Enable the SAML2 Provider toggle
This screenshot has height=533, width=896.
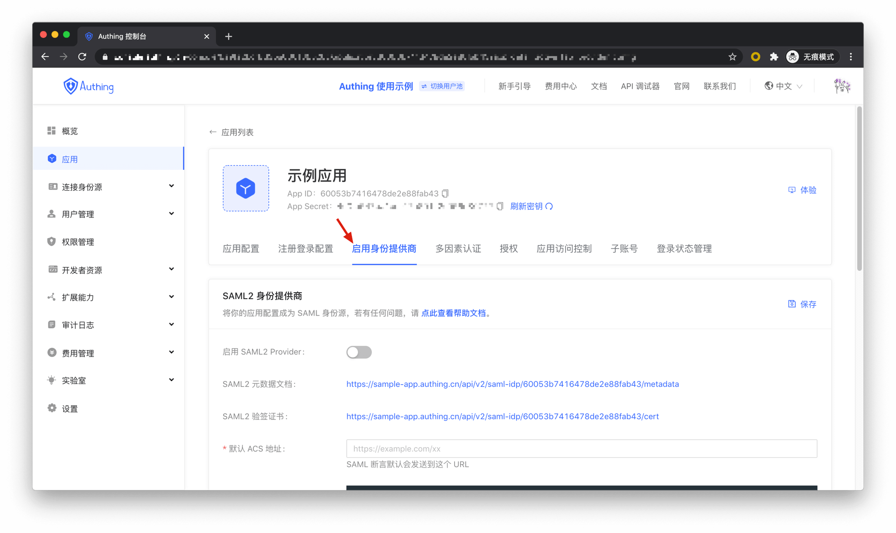click(x=359, y=352)
